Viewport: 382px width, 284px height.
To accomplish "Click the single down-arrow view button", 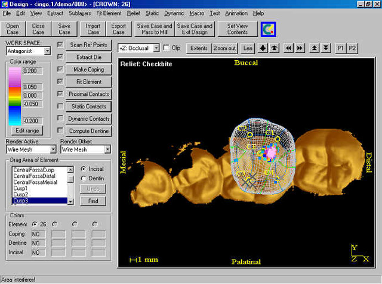I will point(263,48).
